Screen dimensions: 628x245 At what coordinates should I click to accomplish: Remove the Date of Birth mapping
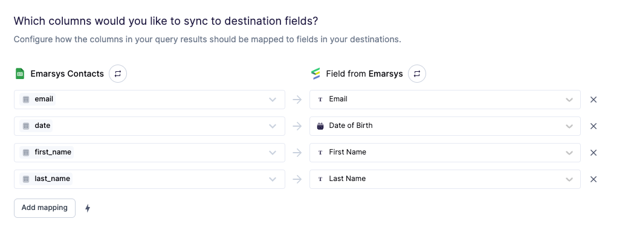(594, 126)
